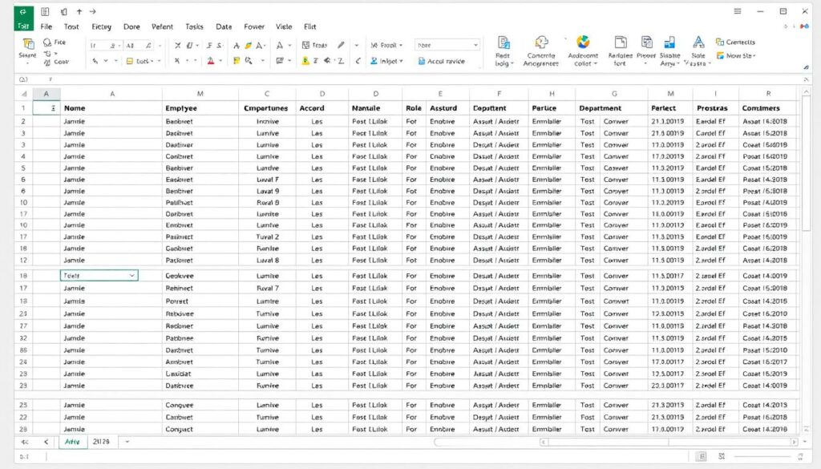This screenshot has width=821, height=469.
Task: Click the horizontal scrollbar at the bottom
Action: 669,443
